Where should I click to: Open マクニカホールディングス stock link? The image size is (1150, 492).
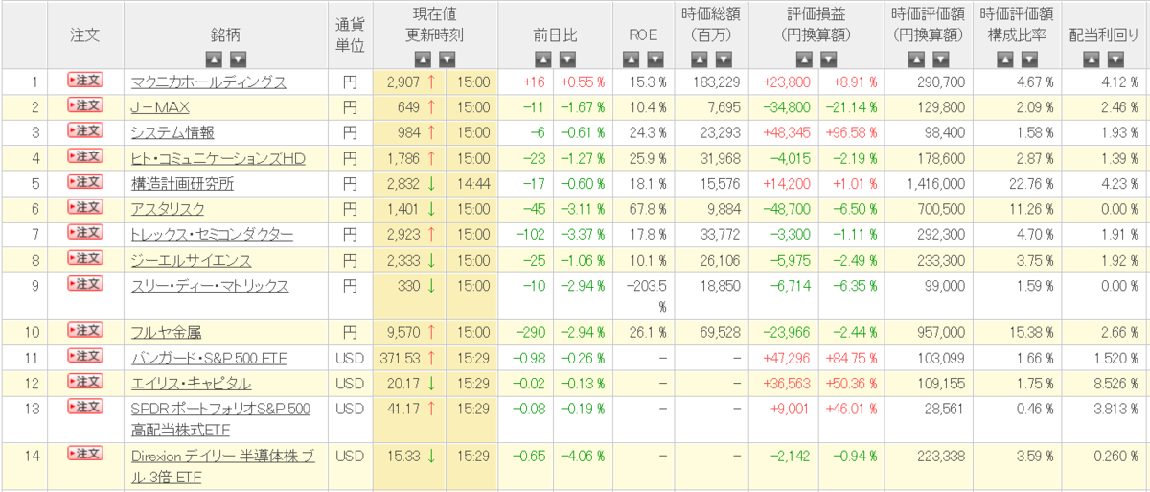(208, 82)
